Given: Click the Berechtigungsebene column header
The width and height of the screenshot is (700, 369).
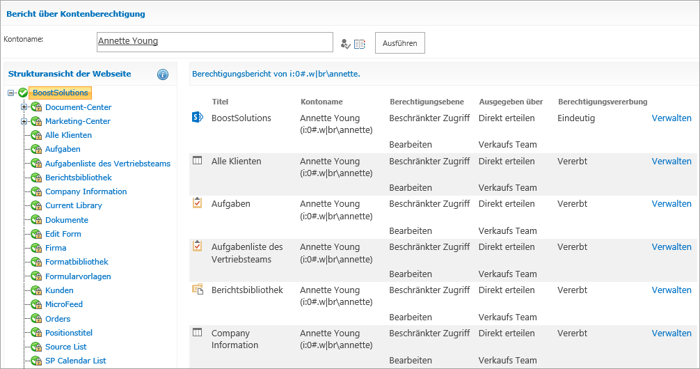Looking at the screenshot, I should coord(427,102).
